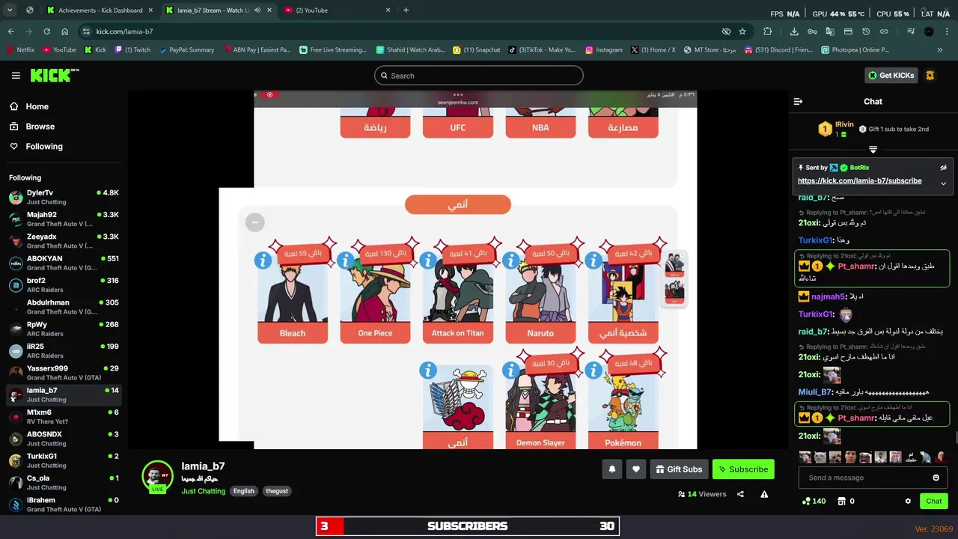958x539 pixels.
Task: Open media control music icon
Action: 910,31
